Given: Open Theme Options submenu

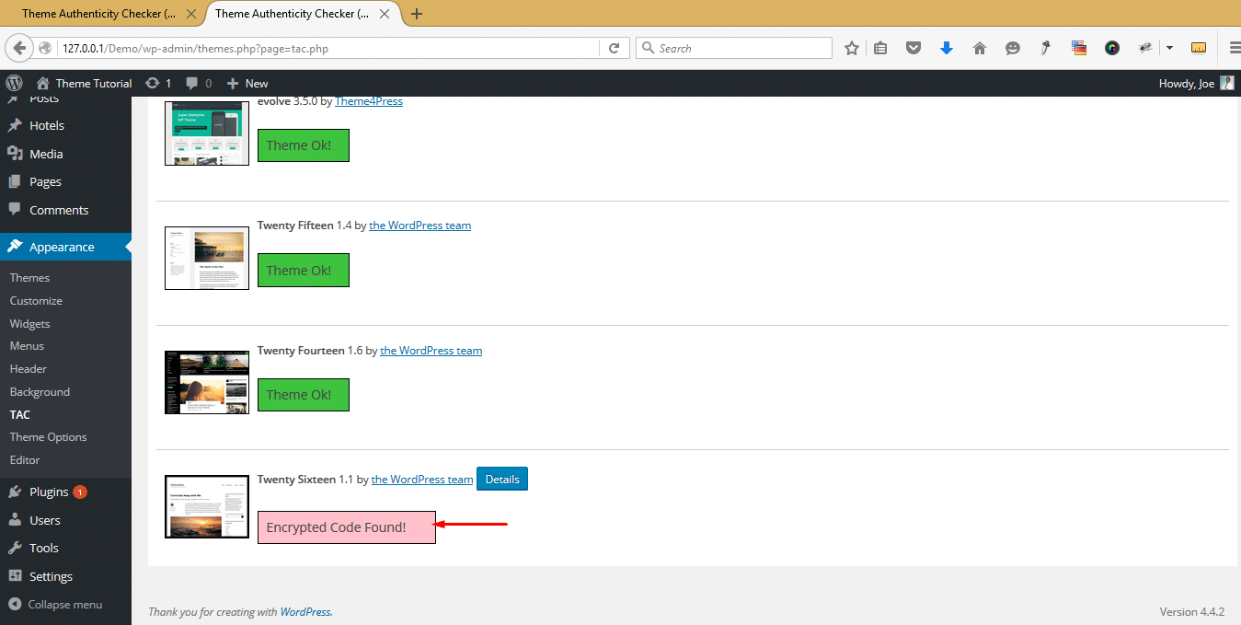Looking at the screenshot, I should point(48,436).
